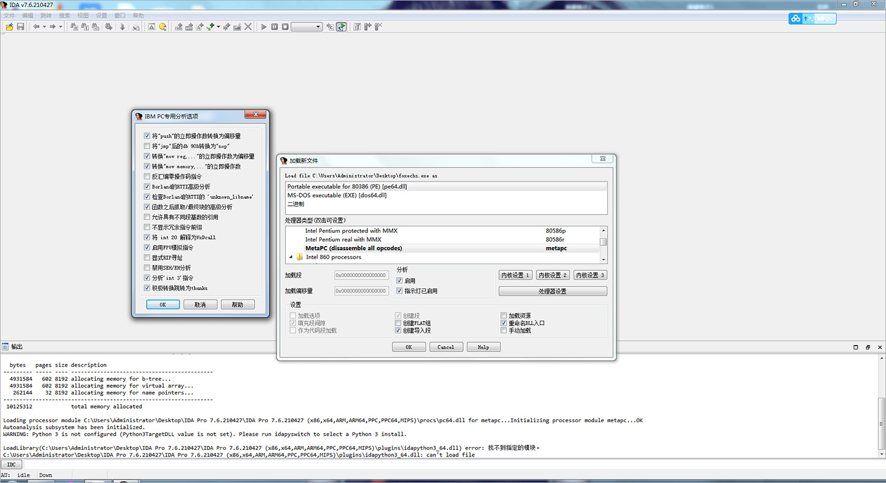Uncheck the 重命名DLL入口 option
Viewport: 886px width, 483px height.
coord(504,323)
